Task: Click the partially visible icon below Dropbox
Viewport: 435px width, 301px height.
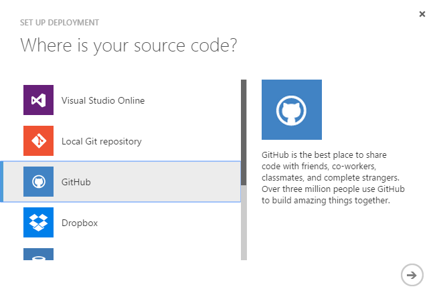Action: click(x=38, y=254)
